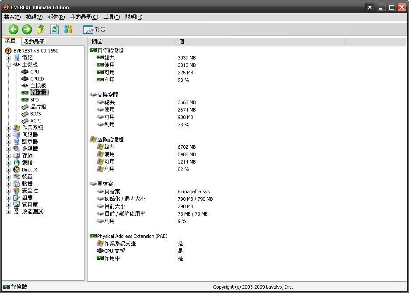Switch to the 選單 tab

pyautogui.click(x=10, y=41)
